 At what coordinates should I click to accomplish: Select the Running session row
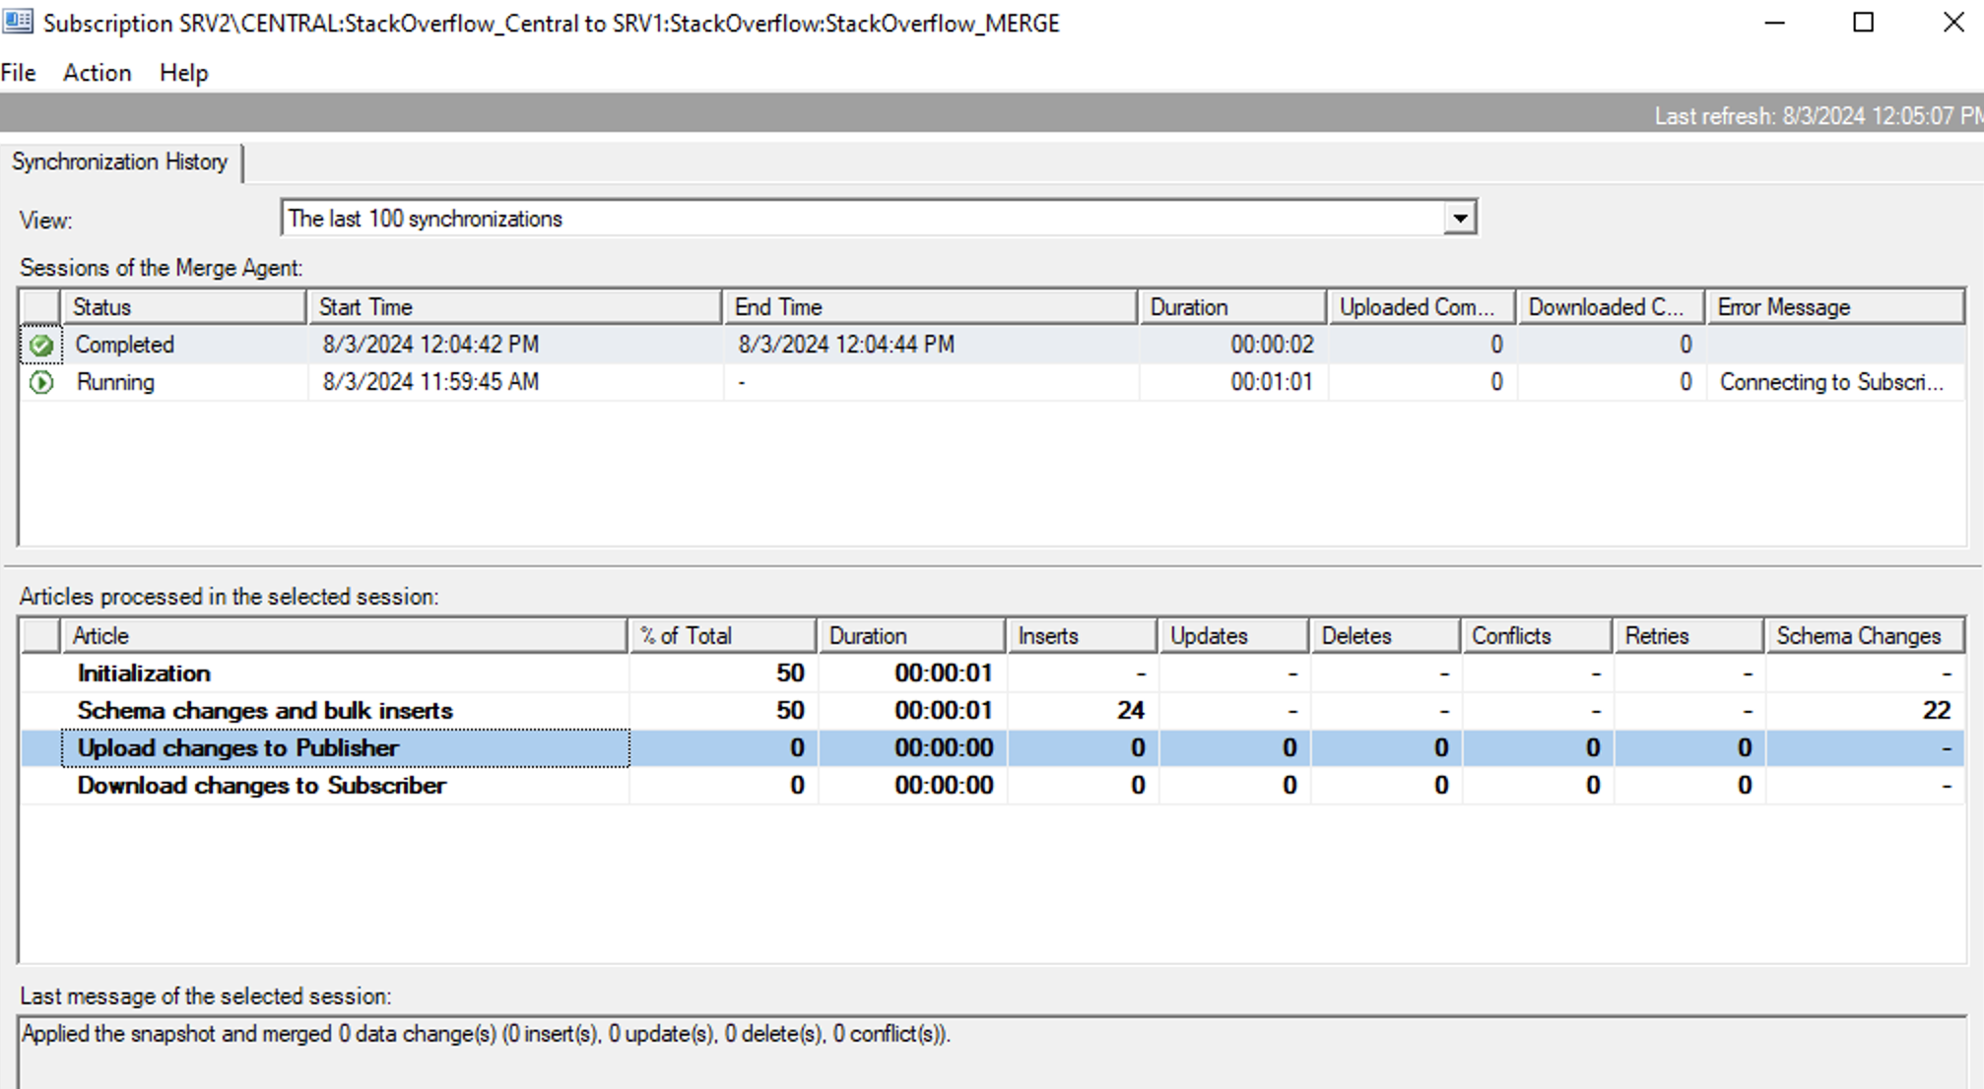coord(993,382)
